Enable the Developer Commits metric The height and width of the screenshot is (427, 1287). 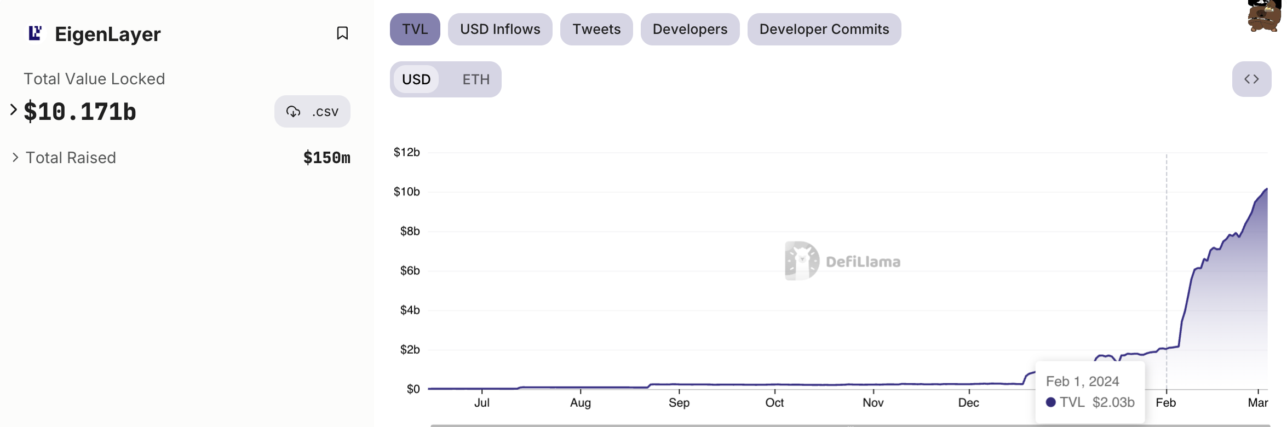[x=824, y=30]
